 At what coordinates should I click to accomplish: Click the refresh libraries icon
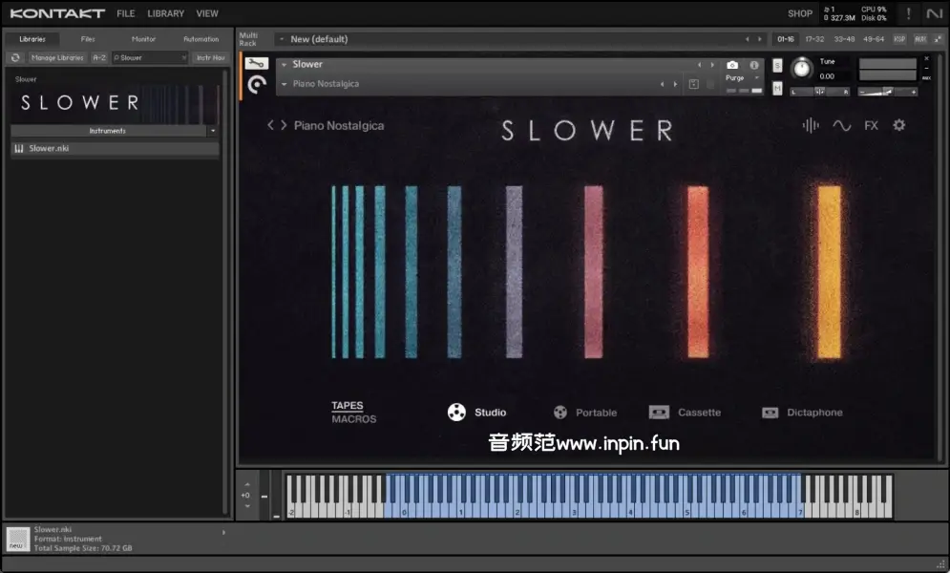coord(15,57)
